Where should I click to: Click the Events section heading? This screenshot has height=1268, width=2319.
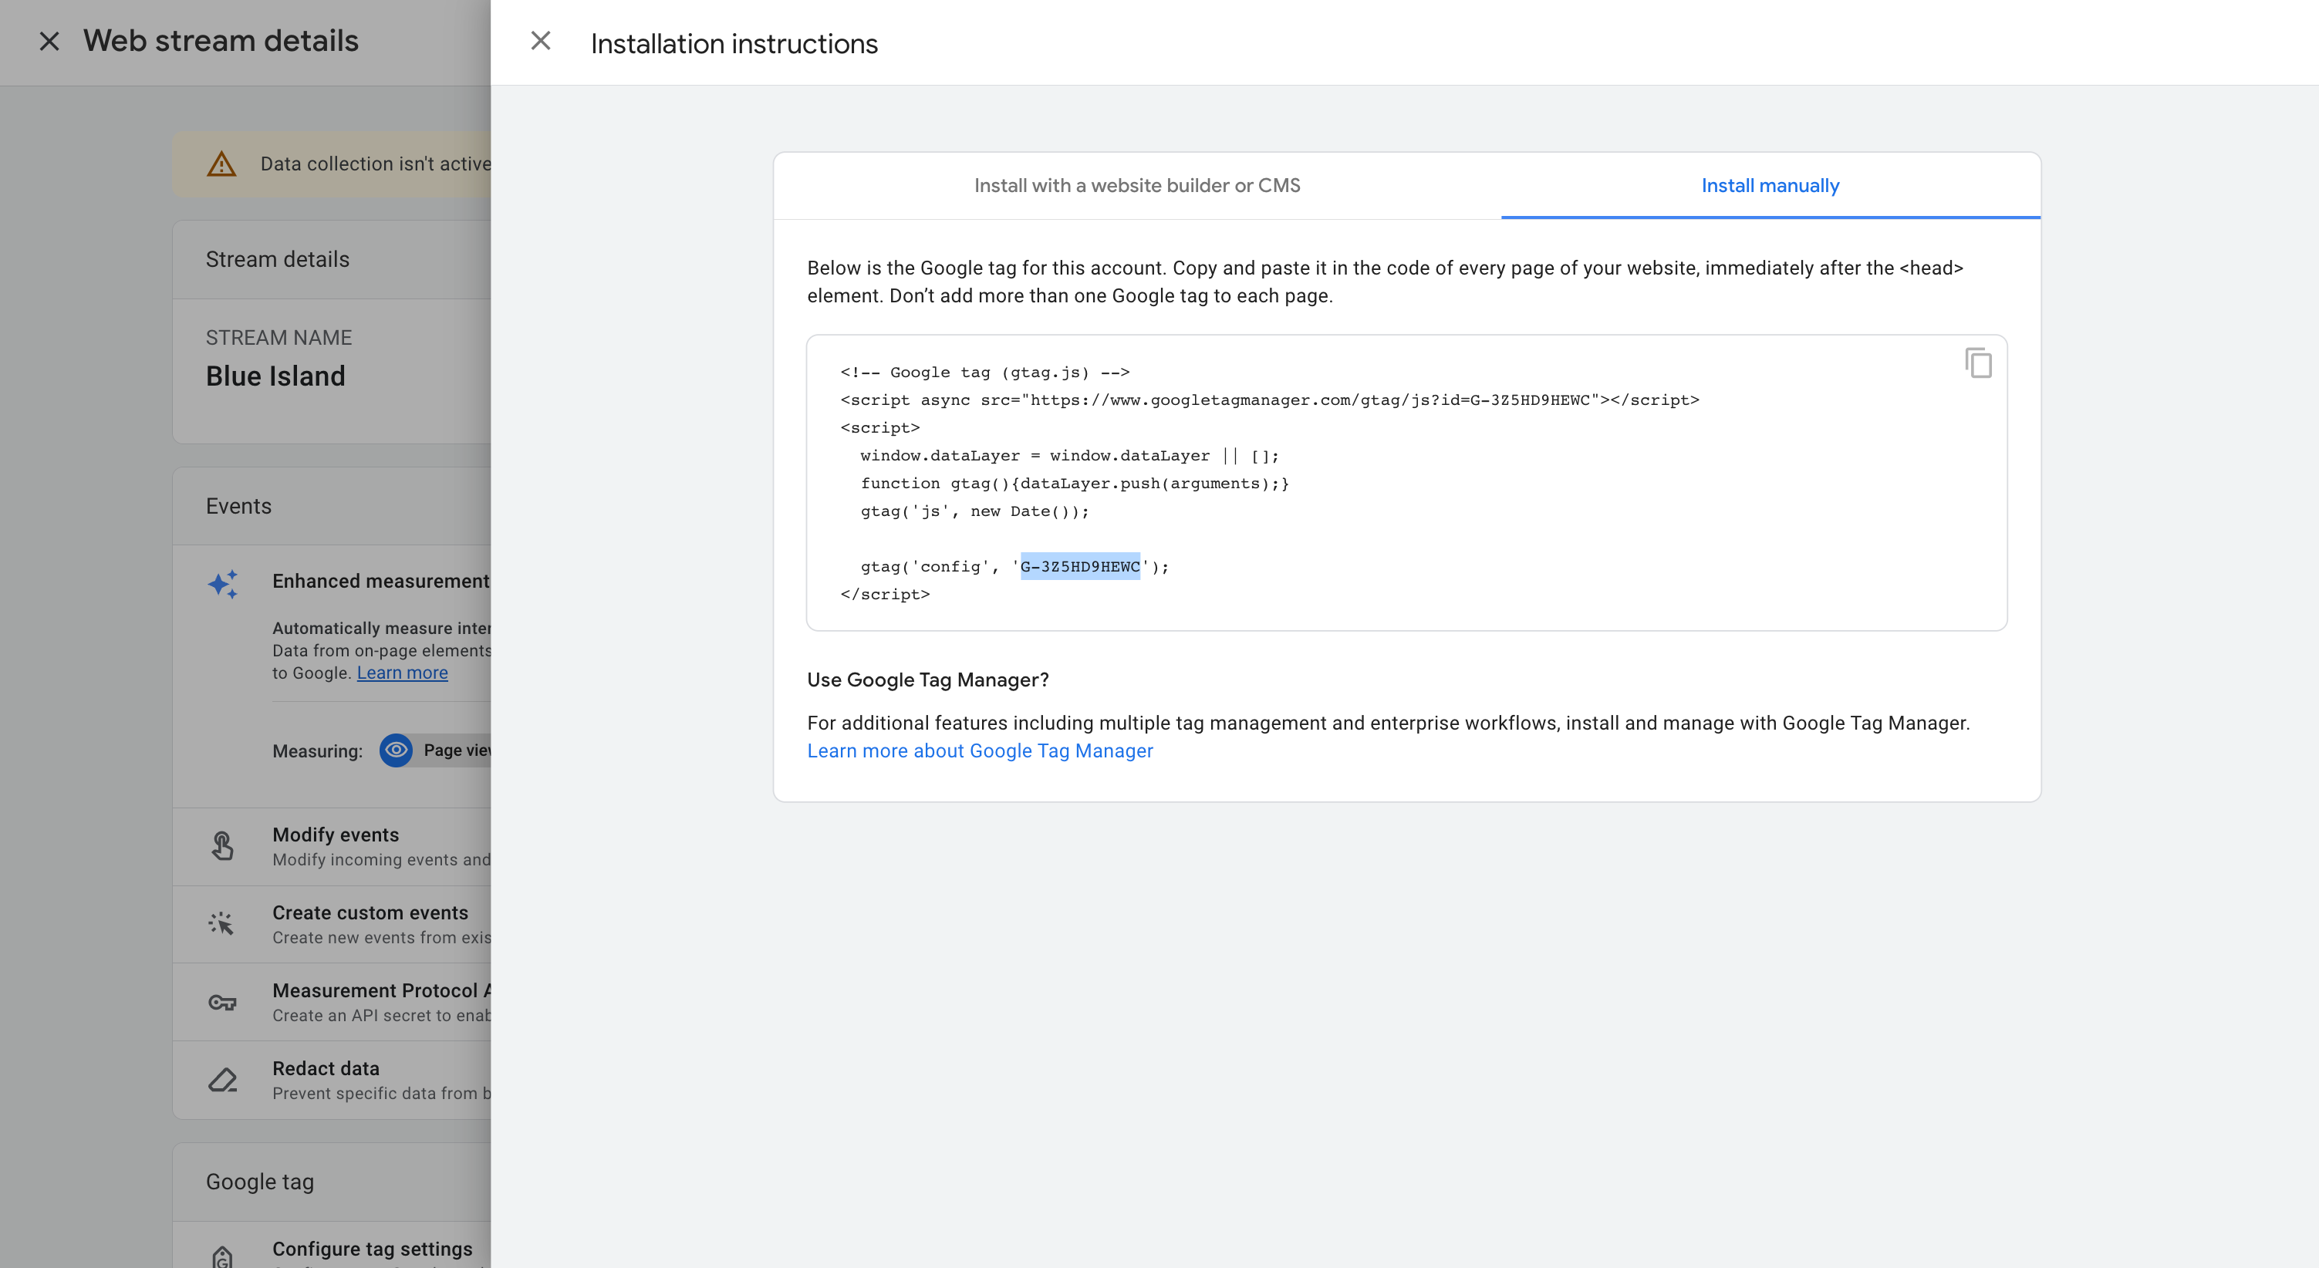tap(238, 506)
